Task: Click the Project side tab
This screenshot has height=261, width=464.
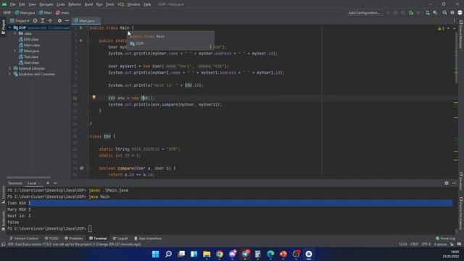Action: tap(3, 27)
